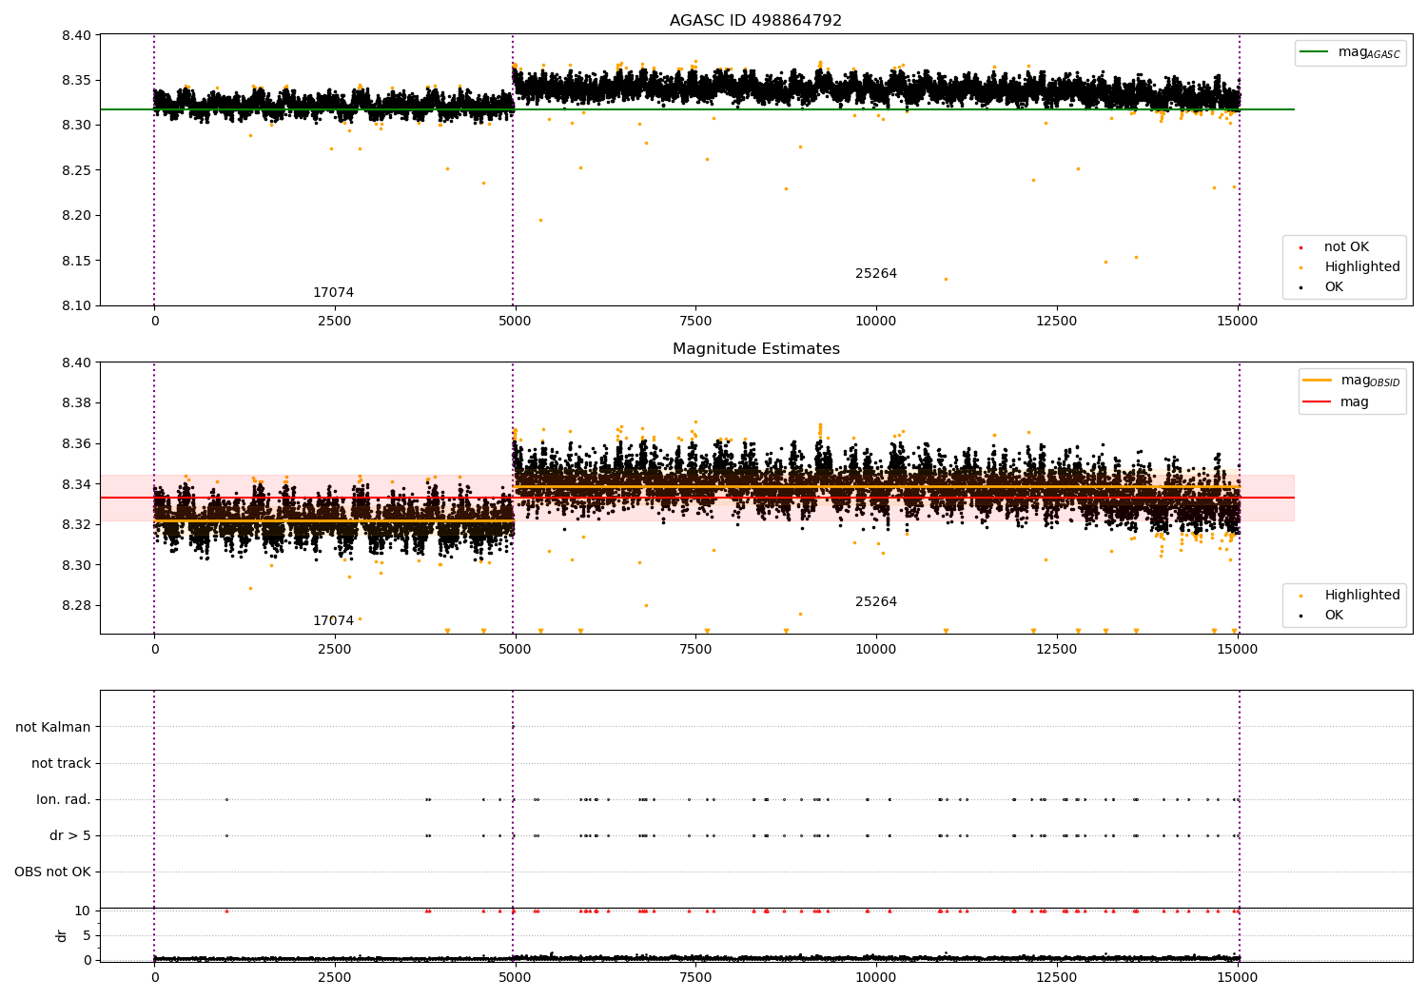
Task: Select the 10000 x-tick under Magnitude Estimates plot
Action: tap(876, 650)
